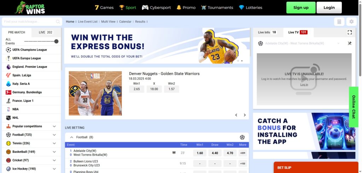This screenshot has height=173, width=362.
Task: Click the live stream icon for Adelaide City(W)
Action: coord(174,153)
